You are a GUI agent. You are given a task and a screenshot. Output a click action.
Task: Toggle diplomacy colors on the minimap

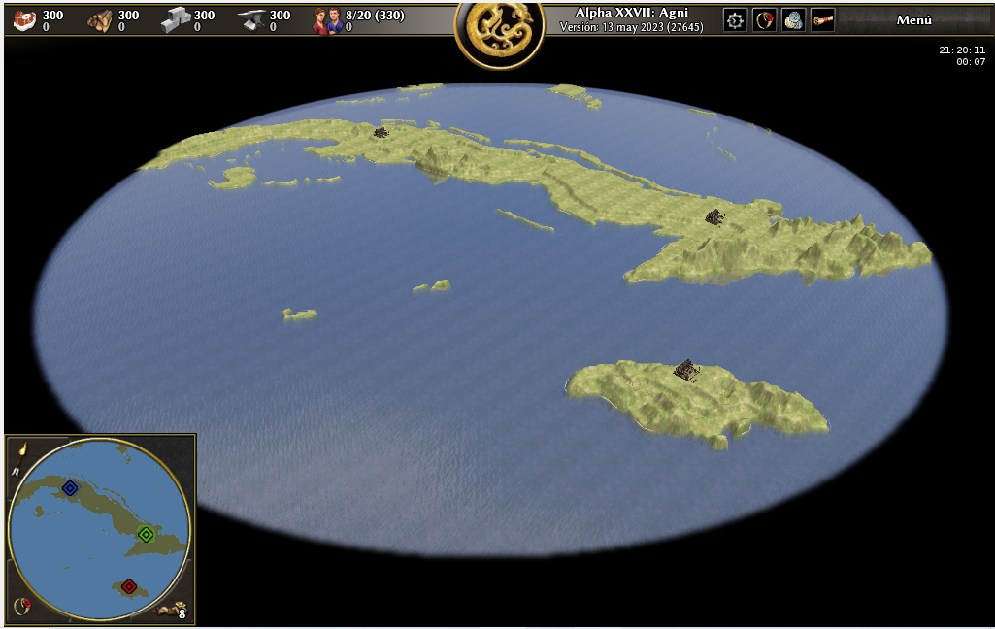pos(21,607)
